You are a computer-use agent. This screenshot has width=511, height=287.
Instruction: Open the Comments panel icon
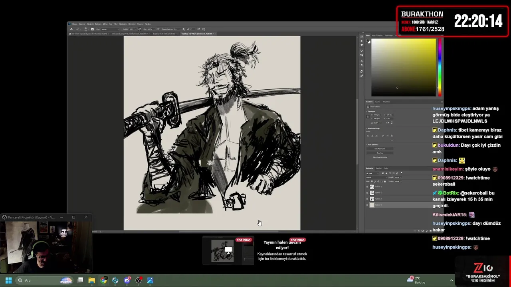362,45
